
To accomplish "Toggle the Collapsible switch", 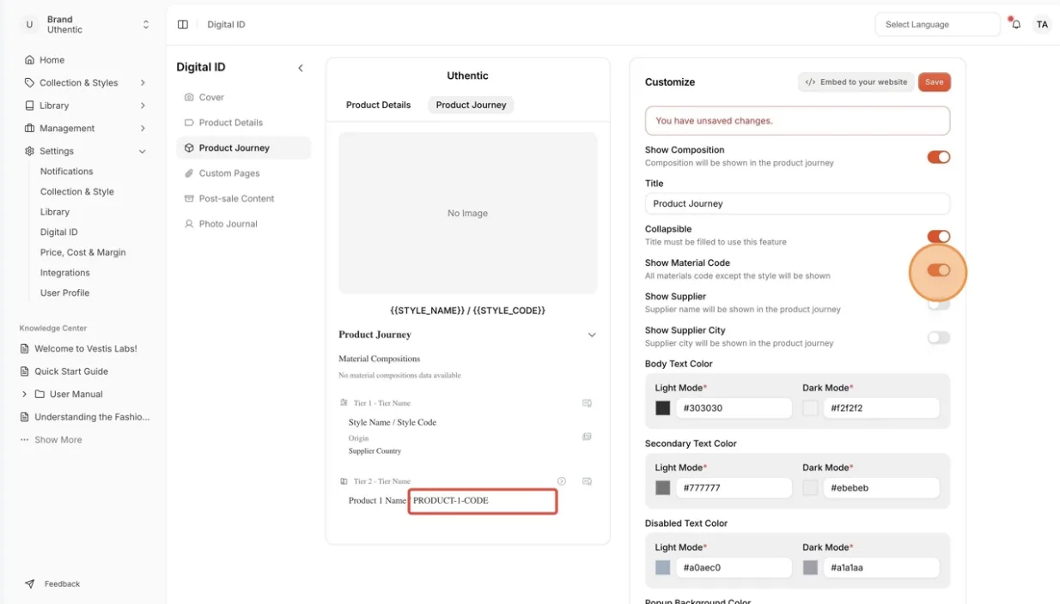I will click(939, 237).
